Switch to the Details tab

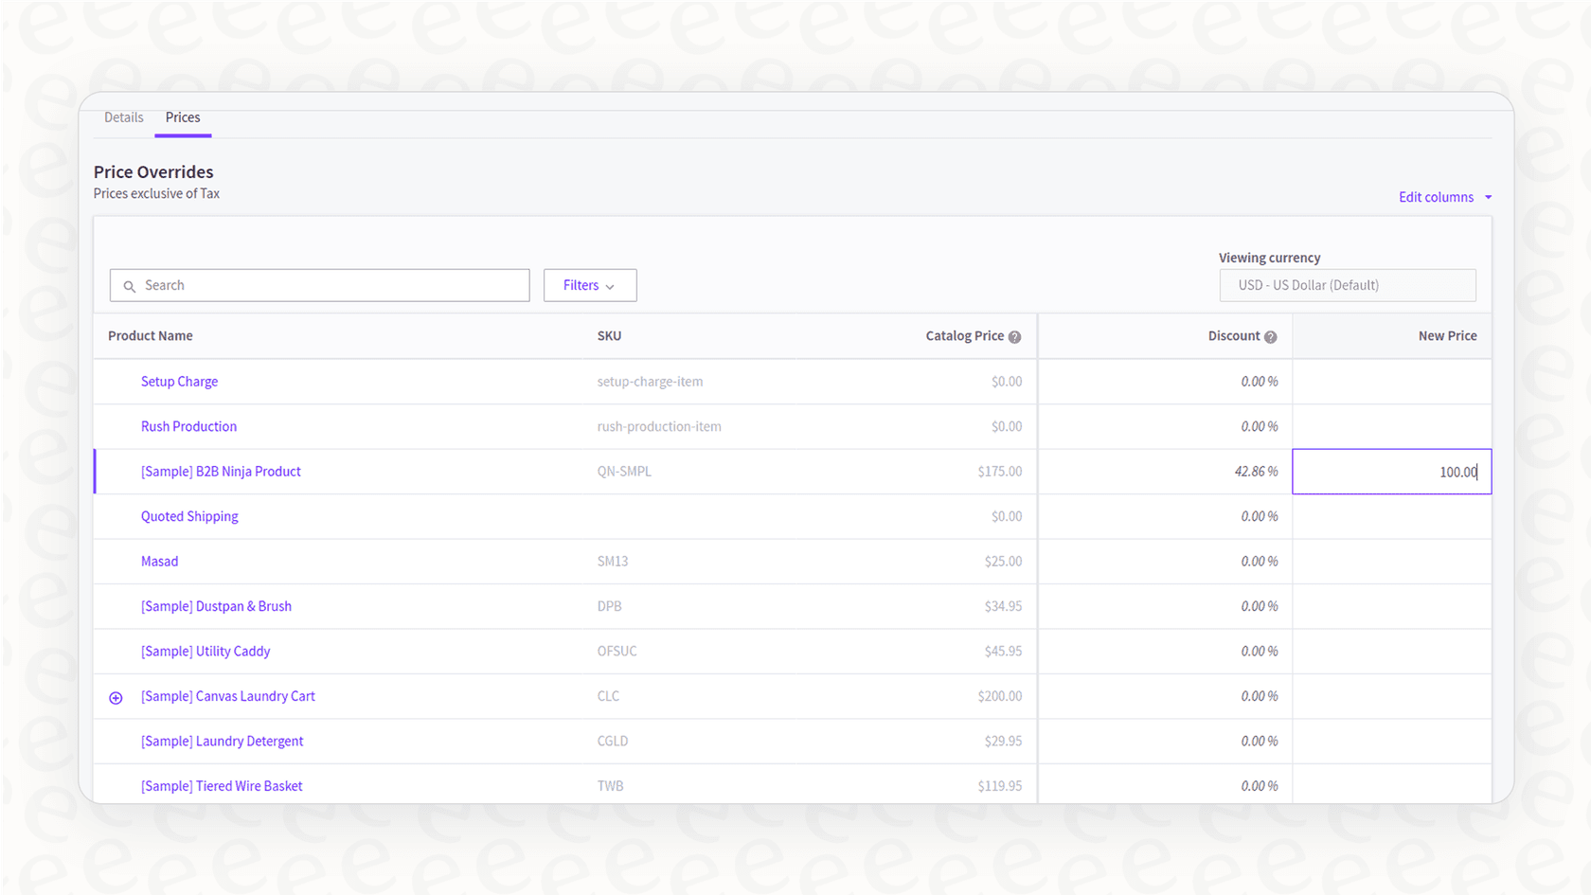click(x=123, y=116)
